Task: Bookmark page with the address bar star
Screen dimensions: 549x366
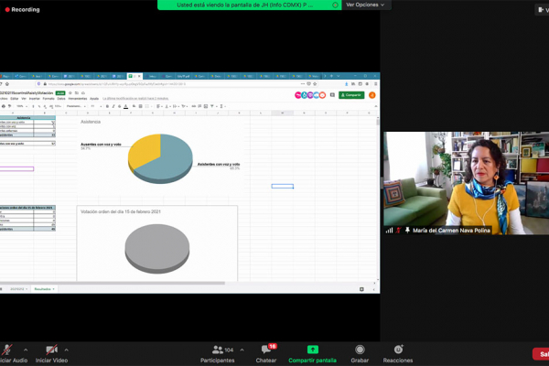Action: [315, 84]
